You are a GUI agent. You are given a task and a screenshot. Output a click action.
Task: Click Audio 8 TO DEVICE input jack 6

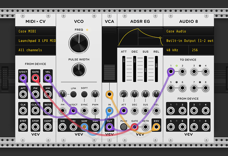(x=182, y=88)
